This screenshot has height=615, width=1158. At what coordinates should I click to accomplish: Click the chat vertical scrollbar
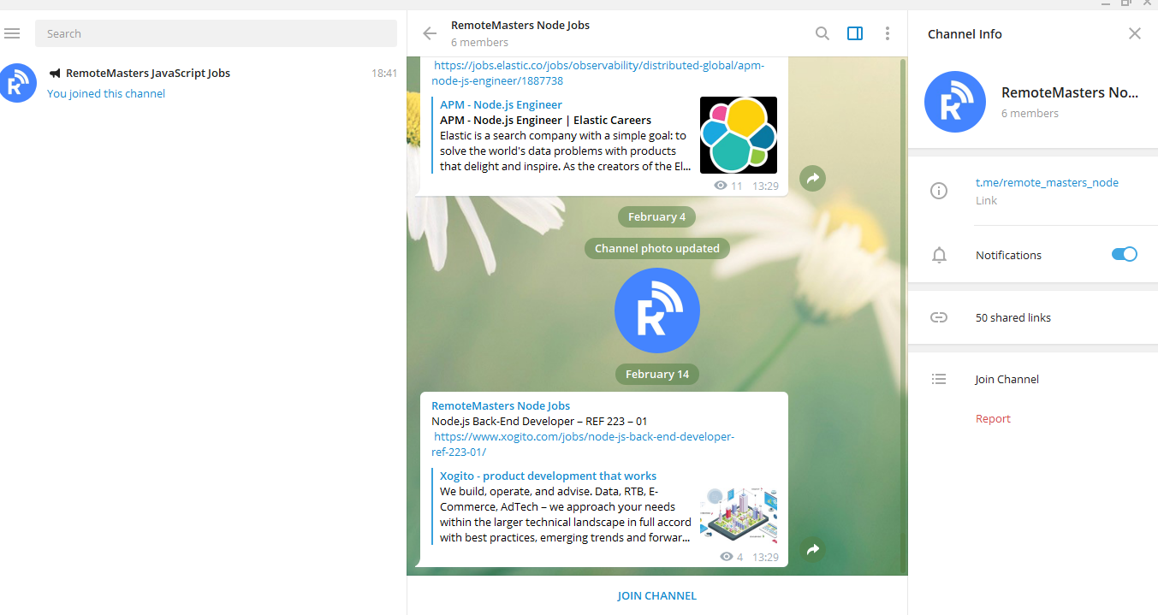click(902, 316)
